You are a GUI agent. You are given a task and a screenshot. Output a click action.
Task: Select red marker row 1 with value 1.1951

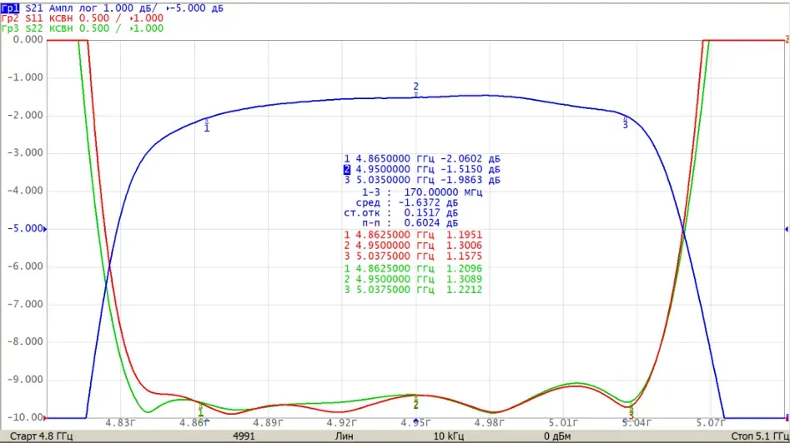click(x=413, y=235)
